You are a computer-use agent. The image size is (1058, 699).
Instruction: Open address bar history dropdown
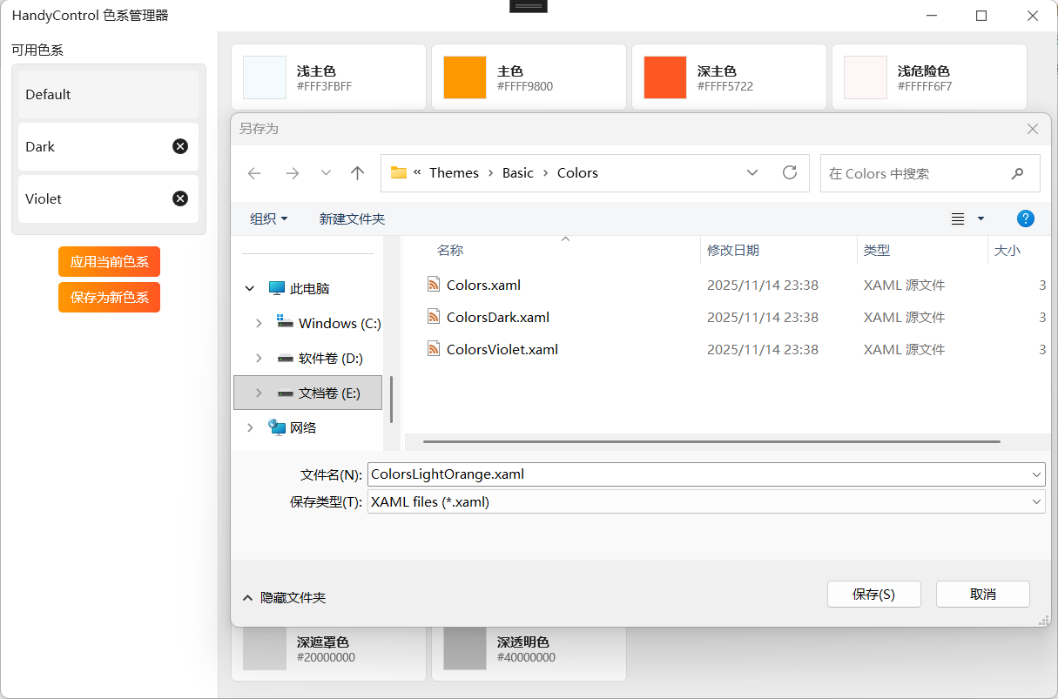click(x=752, y=172)
